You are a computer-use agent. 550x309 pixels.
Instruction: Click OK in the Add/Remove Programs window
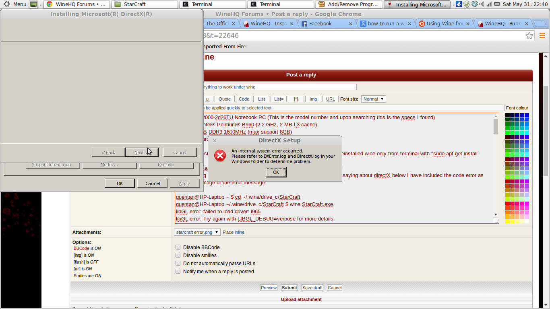120,183
